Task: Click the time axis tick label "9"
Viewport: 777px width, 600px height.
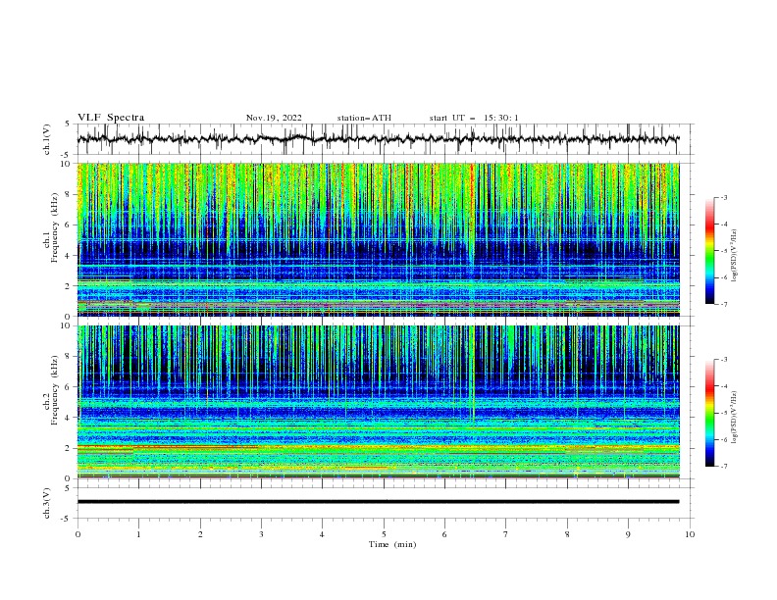Action: (x=628, y=534)
